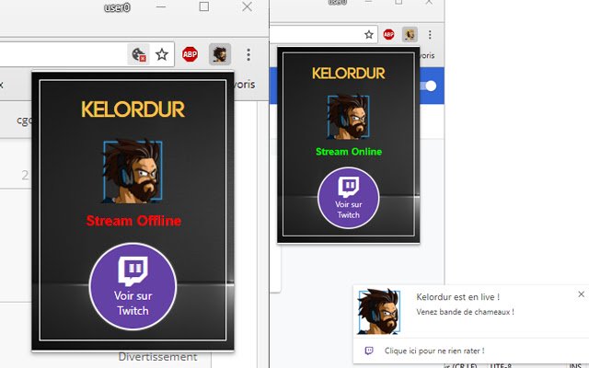Click the Twitch icon in the notification action

[x=369, y=351]
